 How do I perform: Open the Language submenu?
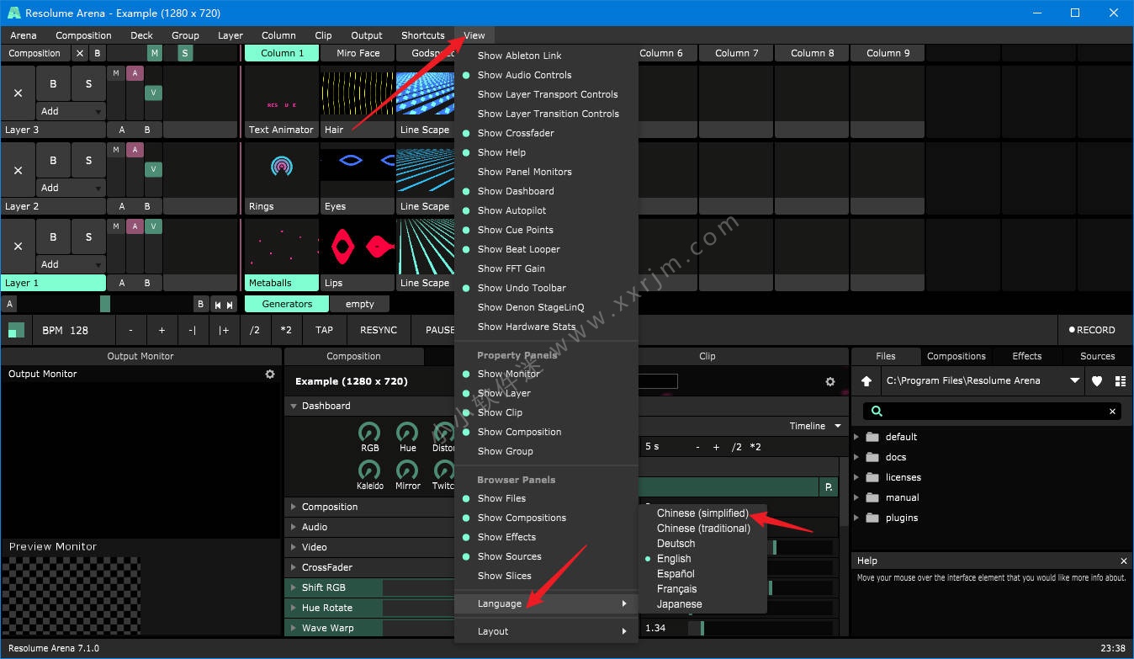[x=545, y=603]
